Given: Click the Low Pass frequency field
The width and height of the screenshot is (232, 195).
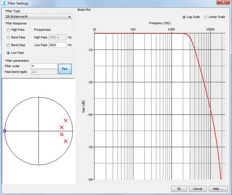Looking at the screenshot, I should click(x=57, y=45).
